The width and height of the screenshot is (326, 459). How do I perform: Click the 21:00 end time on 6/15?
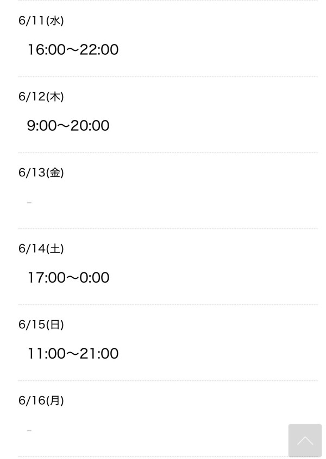99,353
